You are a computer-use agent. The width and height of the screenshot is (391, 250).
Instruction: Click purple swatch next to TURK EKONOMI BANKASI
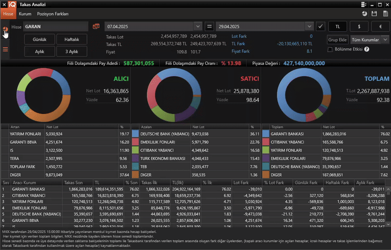pos(135,158)
